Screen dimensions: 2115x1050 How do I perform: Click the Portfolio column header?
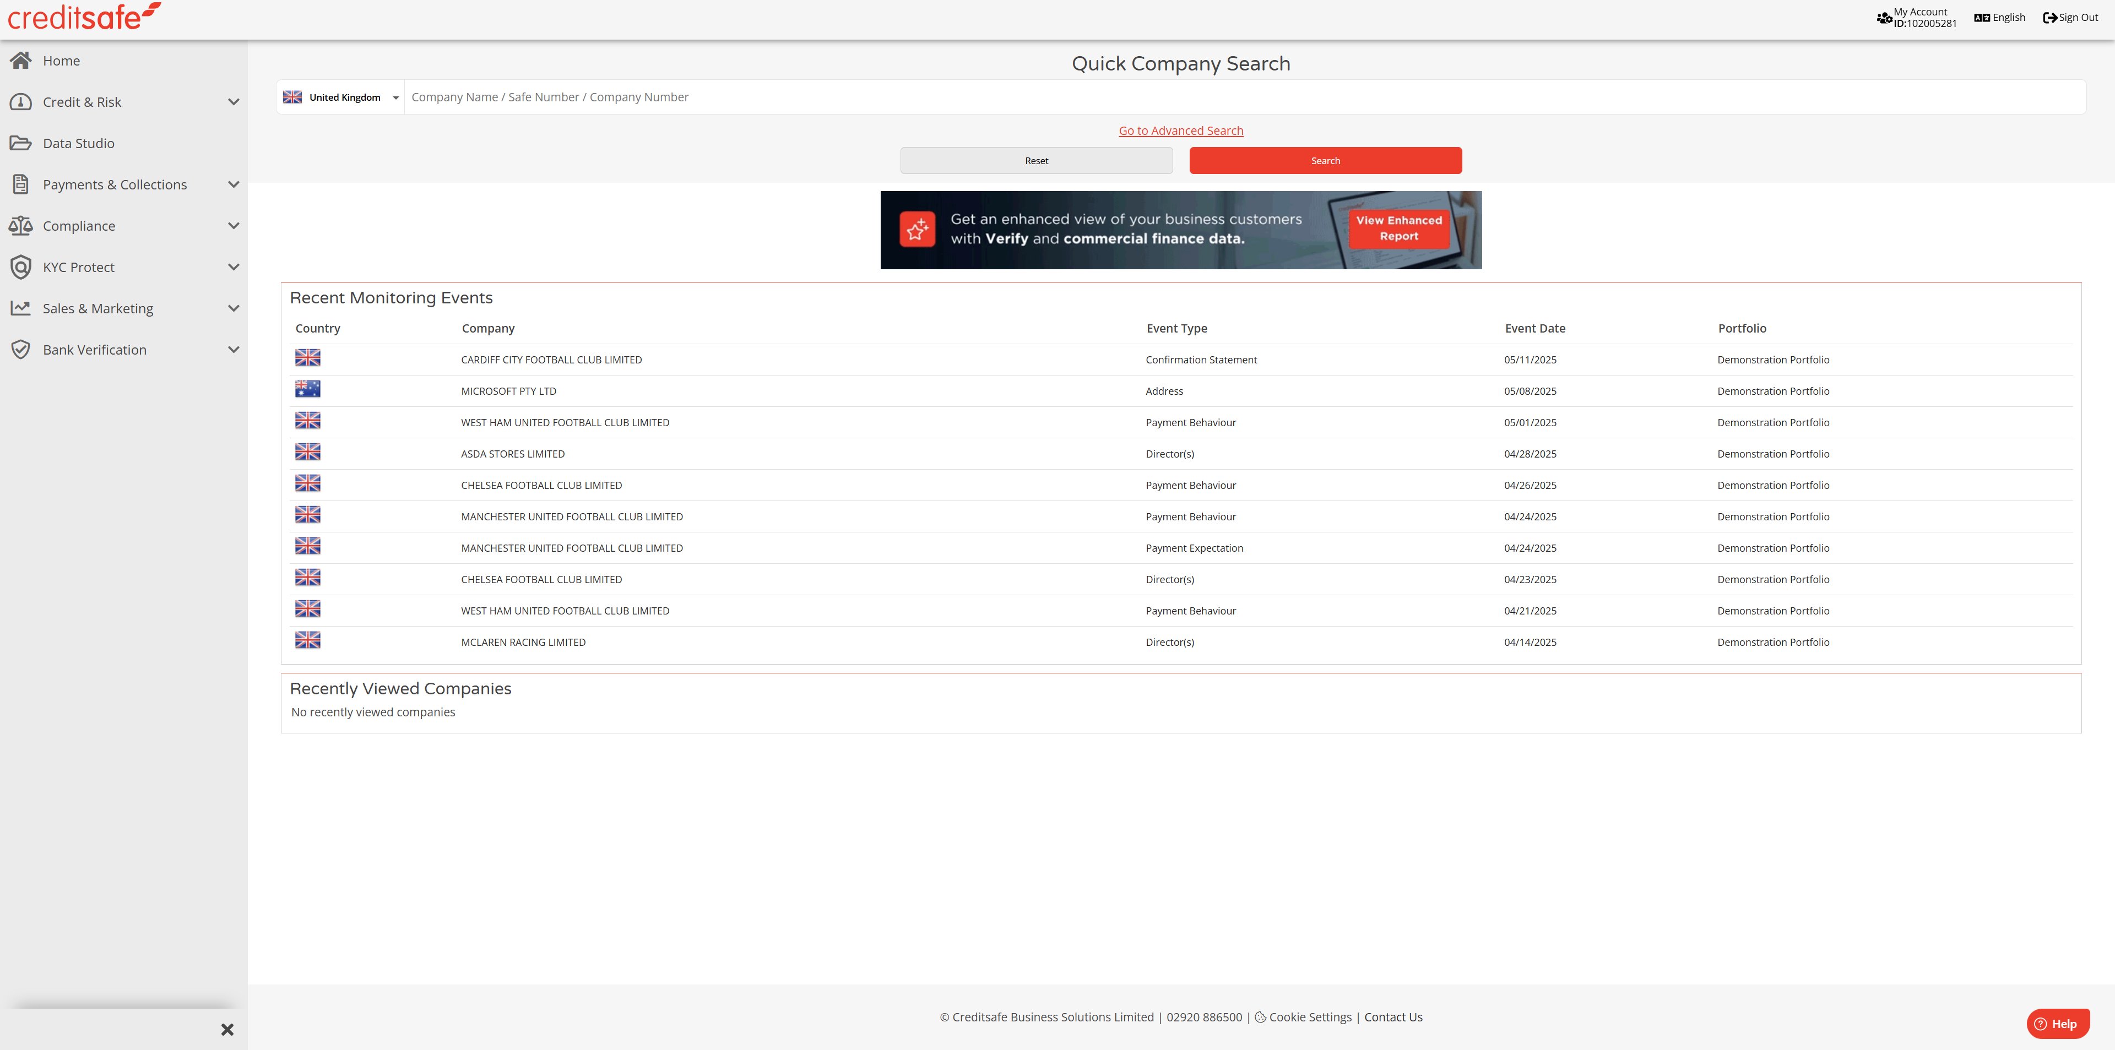point(1742,328)
